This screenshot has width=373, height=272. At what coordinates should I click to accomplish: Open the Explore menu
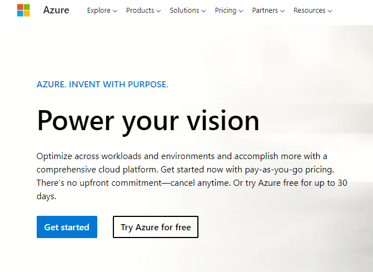coord(98,11)
